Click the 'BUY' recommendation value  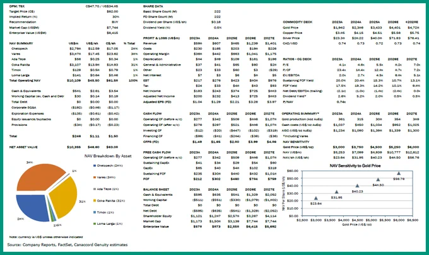[115, 22]
